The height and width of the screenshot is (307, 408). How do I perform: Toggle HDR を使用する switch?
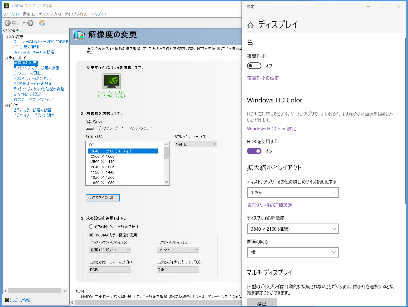pyautogui.click(x=254, y=151)
